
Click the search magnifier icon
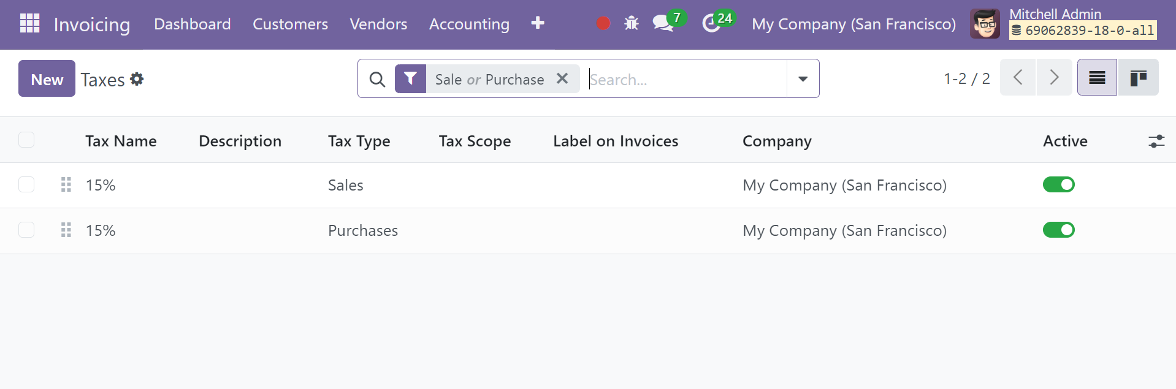tap(377, 79)
